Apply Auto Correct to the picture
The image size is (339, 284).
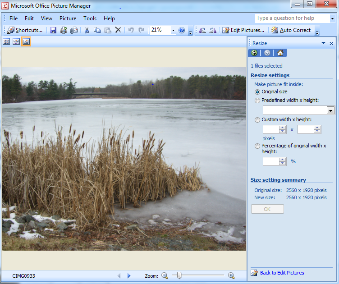[291, 30]
